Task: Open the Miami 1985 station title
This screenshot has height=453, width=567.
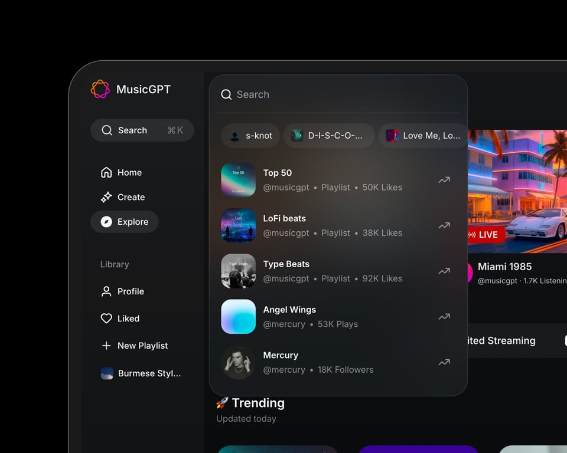Action: [x=505, y=267]
